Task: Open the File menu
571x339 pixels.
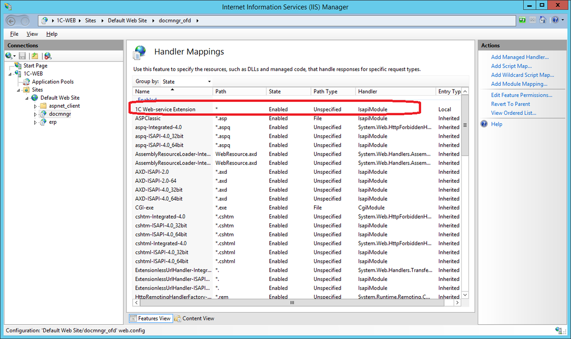Action: pos(14,34)
